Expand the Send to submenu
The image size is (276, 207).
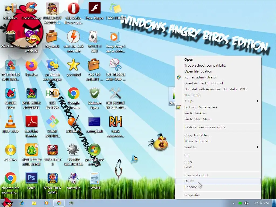point(218,147)
